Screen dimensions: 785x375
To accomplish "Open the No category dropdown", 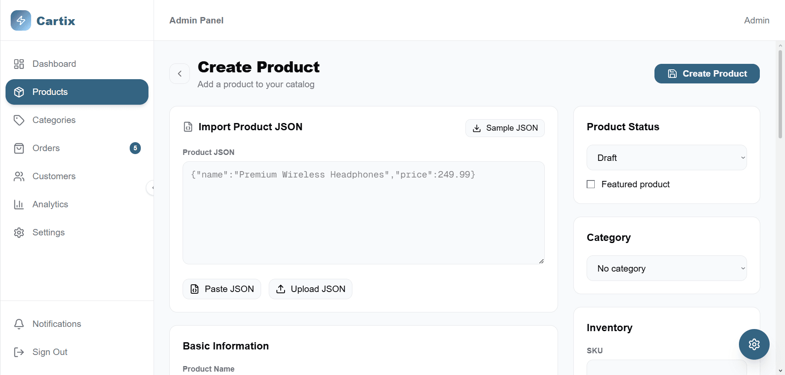I will (x=667, y=268).
